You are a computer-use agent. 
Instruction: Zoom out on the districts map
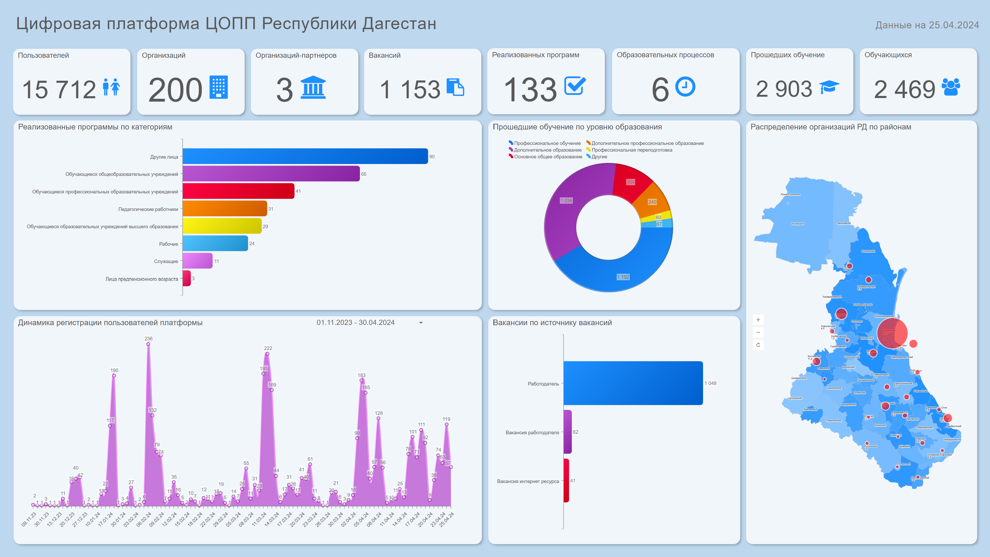[x=758, y=332]
